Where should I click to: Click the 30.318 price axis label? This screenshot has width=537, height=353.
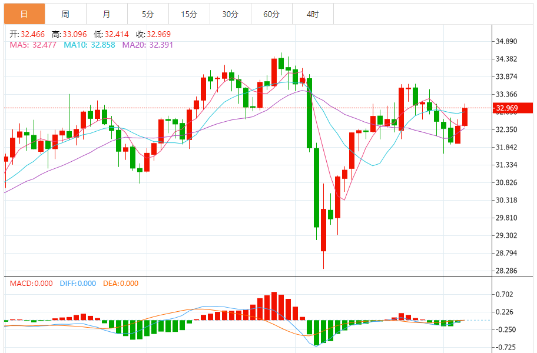506,200
